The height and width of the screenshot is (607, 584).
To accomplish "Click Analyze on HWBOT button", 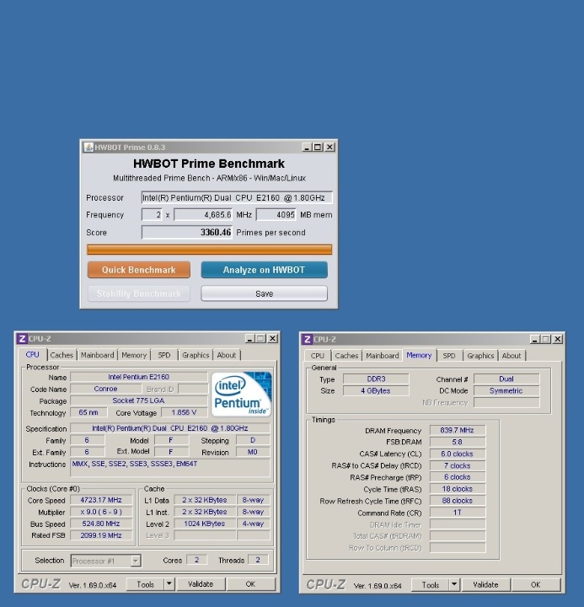I will pyautogui.click(x=264, y=270).
